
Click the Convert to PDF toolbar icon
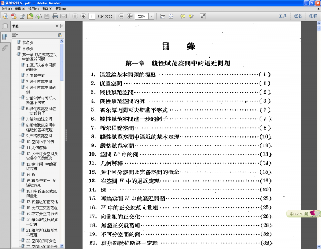coord(14,16)
